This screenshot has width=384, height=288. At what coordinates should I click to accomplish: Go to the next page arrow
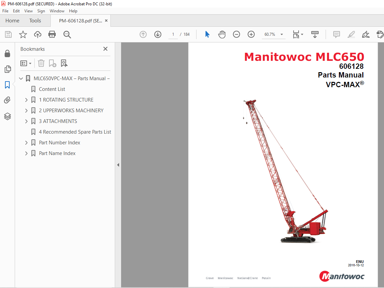[x=158, y=34]
